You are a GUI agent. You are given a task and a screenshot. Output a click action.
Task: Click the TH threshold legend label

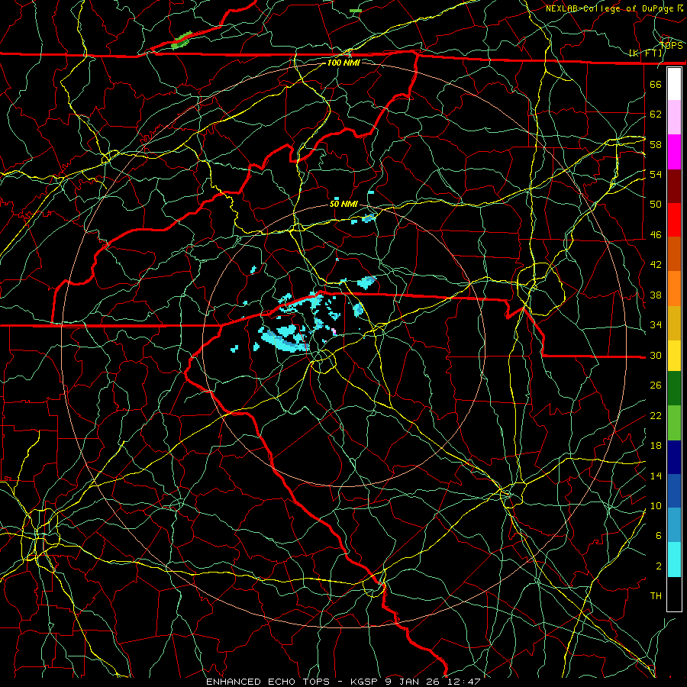[656, 596]
